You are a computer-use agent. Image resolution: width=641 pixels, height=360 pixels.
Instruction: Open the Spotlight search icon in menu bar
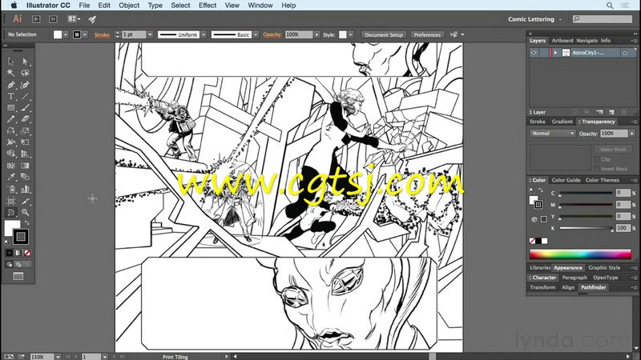(610, 6)
